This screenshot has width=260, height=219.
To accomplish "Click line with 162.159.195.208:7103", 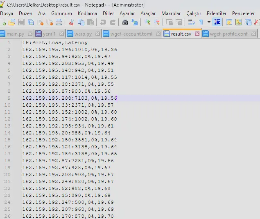I will click(70, 98).
